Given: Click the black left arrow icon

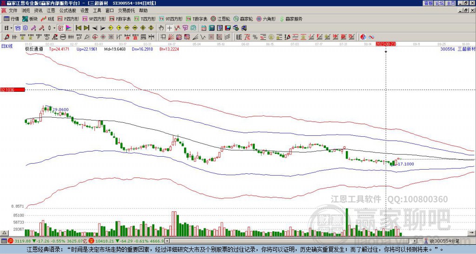Looking at the screenshot, I should pos(95,28).
